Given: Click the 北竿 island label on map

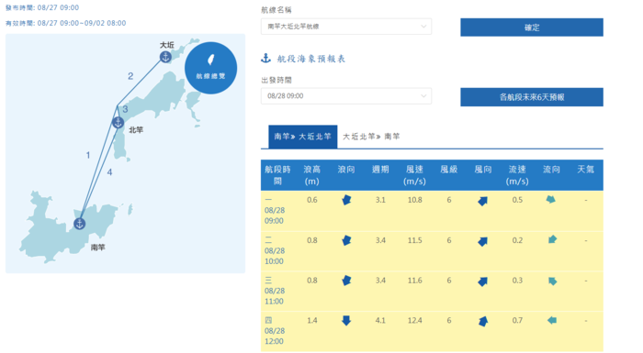Looking at the screenshot, I should point(136,130).
